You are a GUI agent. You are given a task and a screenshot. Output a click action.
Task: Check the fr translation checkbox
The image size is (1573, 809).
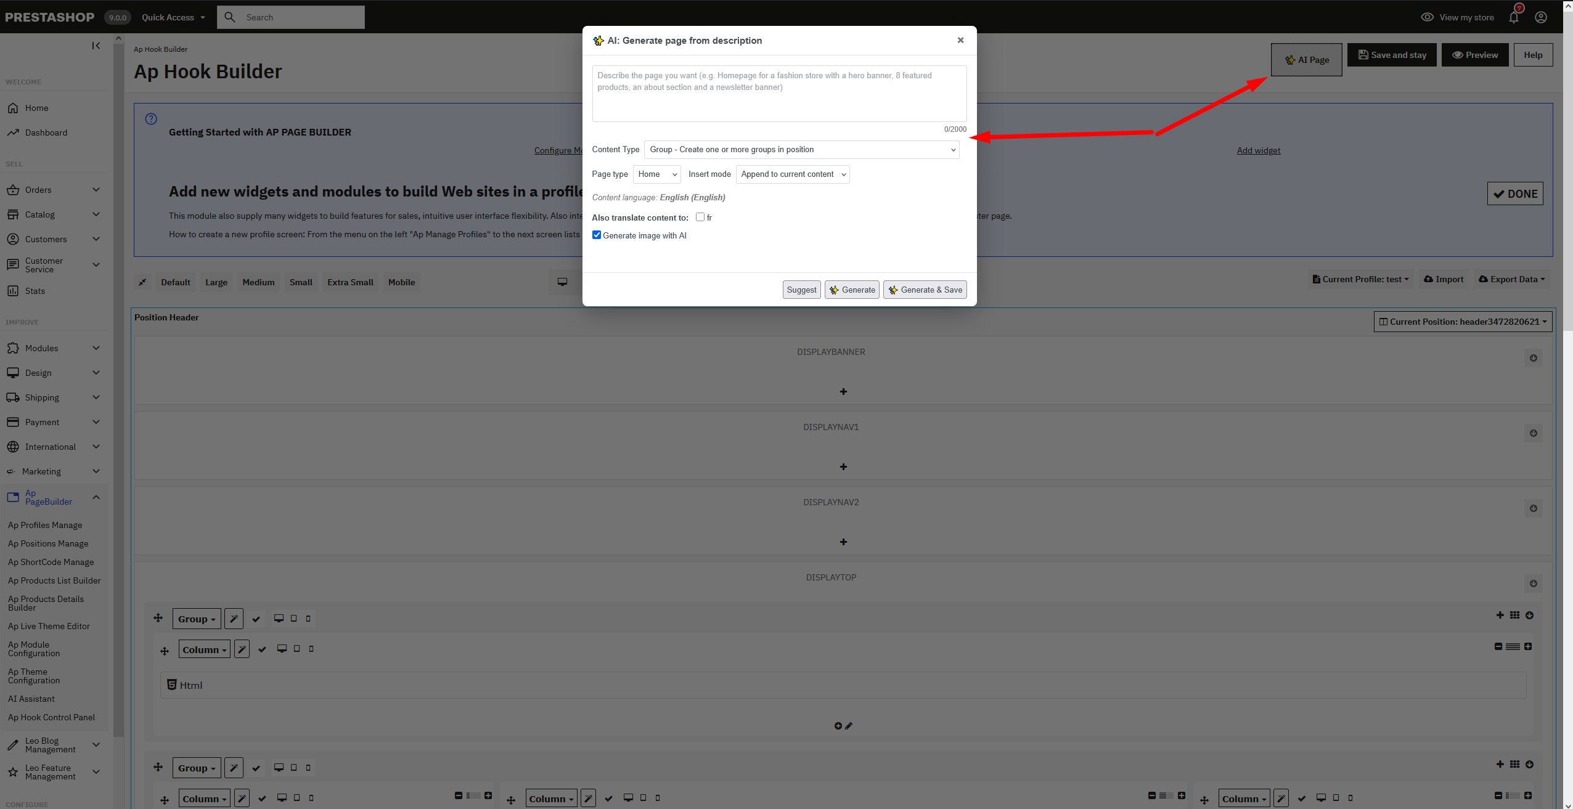point(700,217)
